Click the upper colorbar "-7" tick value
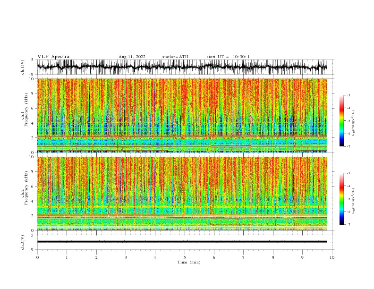 [348, 146]
